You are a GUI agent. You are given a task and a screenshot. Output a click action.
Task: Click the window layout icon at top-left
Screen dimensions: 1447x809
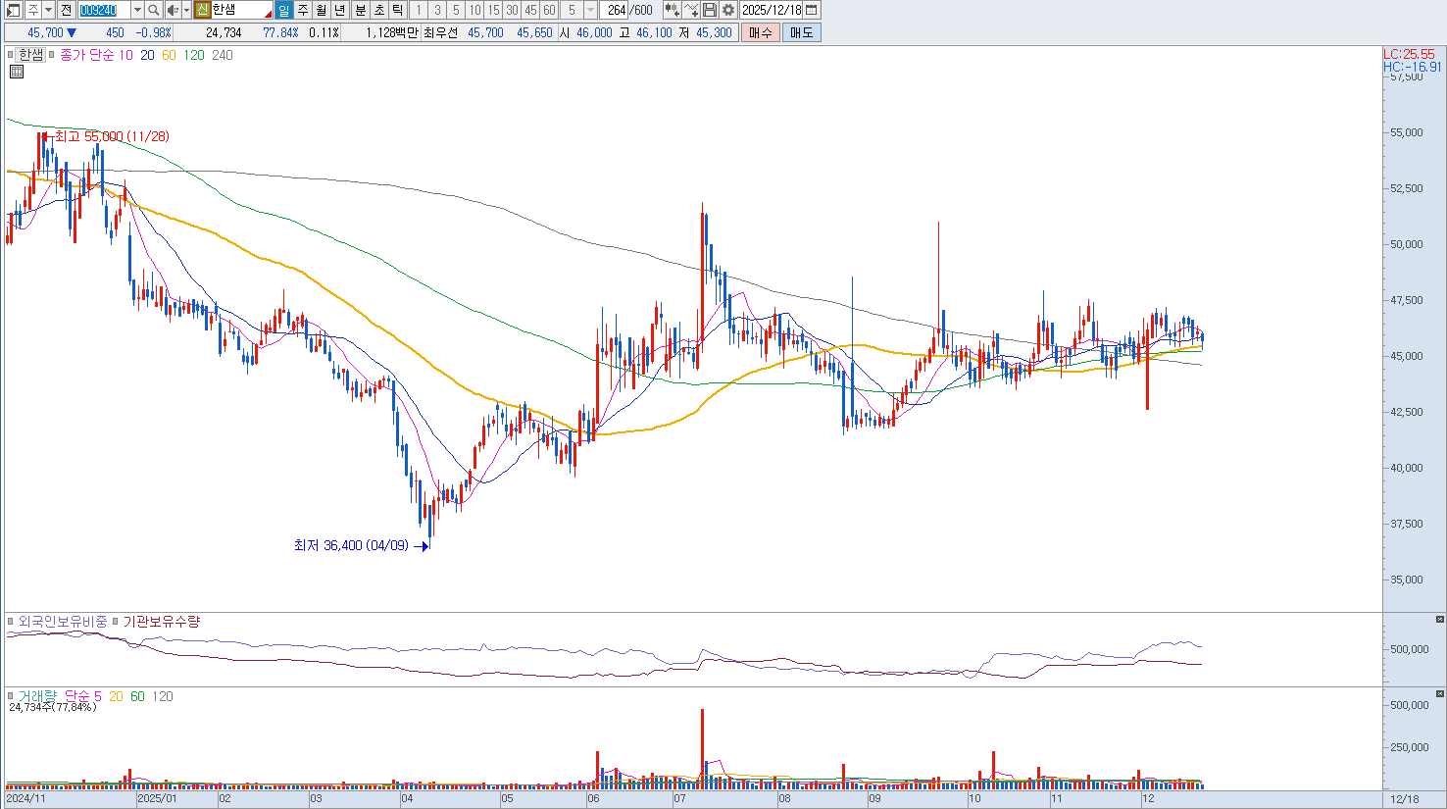(13, 10)
